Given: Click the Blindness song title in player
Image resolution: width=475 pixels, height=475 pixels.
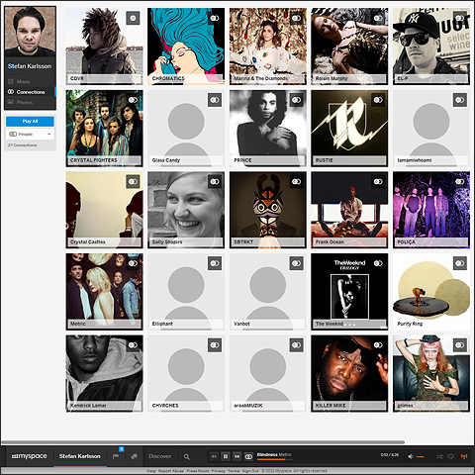Looking at the screenshot, I should (267, 454).
